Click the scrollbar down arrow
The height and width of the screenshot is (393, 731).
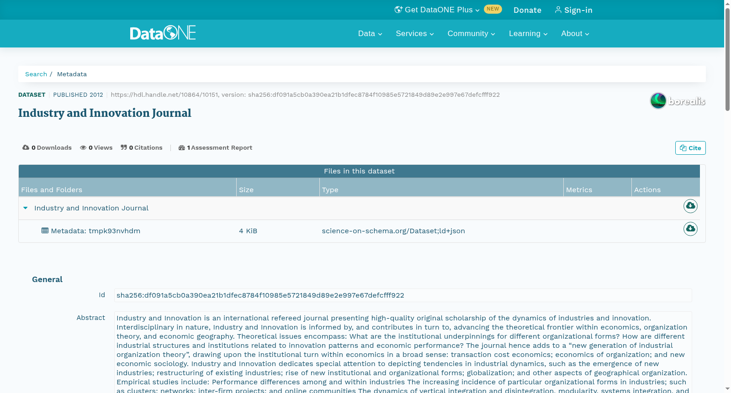coord(727,389)
